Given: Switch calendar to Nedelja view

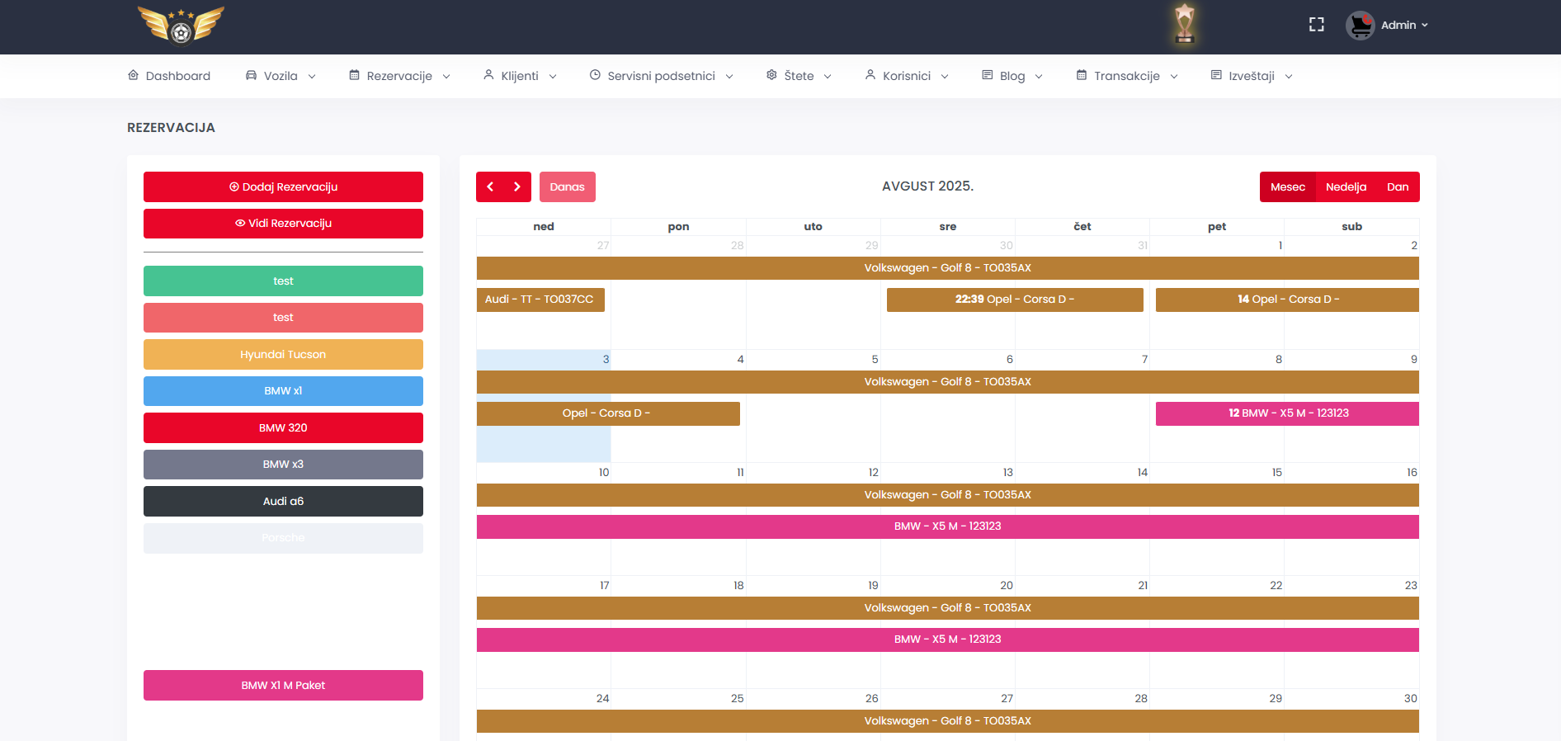Looking at the screenshot, I should click(x=1346, y=187).
